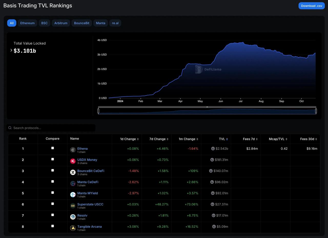Focus the Search protocols input field
328x238 pixels.
[x=51, y=128]
